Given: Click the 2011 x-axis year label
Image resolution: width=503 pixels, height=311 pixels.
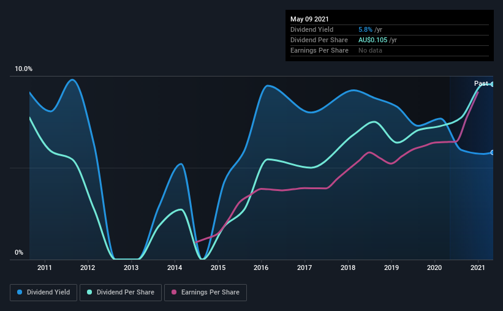Looking at the screenshot, I should 45,268.
